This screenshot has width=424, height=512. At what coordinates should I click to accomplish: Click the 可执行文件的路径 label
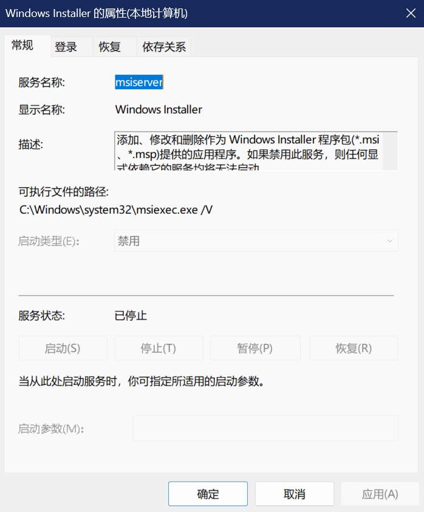point(63,192)
